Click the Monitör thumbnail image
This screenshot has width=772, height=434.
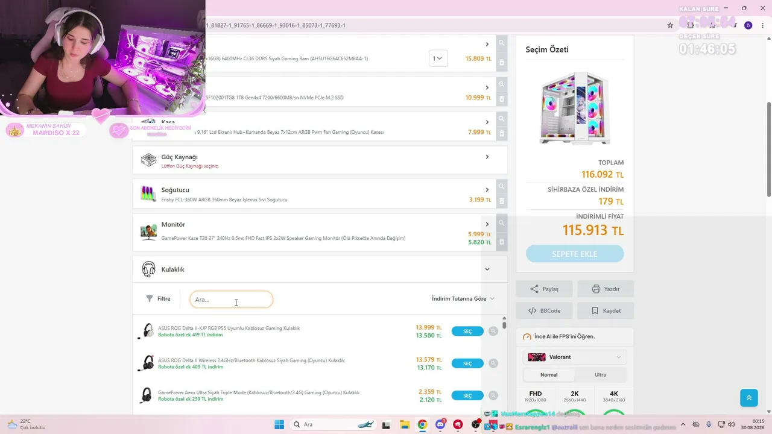pos(148,232)
